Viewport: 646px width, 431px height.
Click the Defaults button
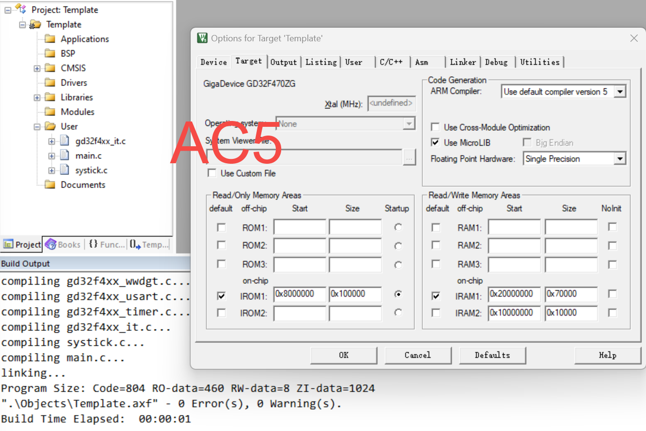click(492, 355)
